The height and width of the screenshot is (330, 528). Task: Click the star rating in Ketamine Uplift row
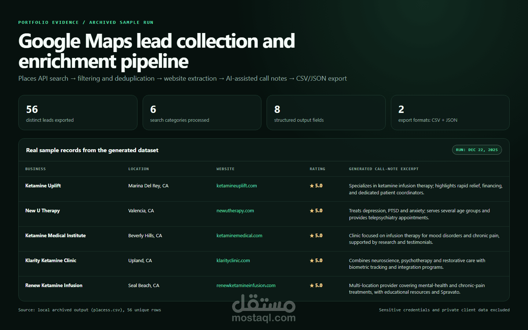[316, 186]
